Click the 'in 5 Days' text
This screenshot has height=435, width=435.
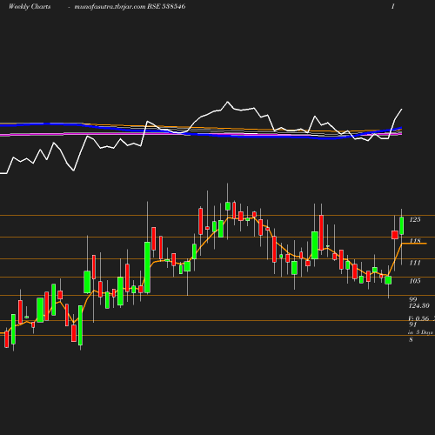(421, 332)
